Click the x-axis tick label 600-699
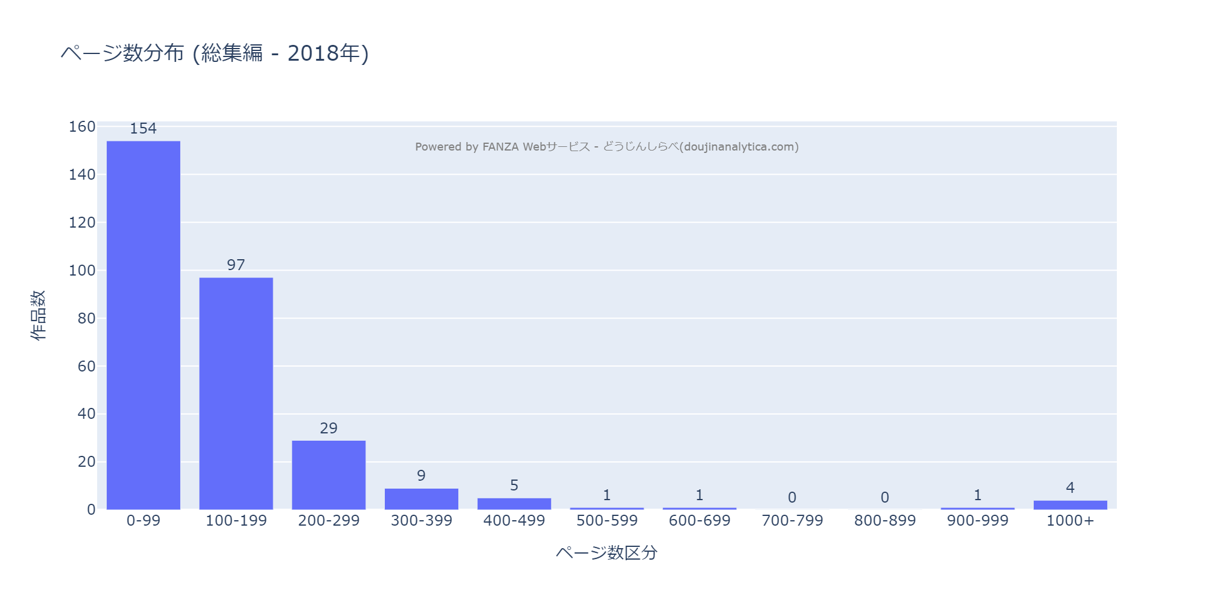 (x=699, y=521)
